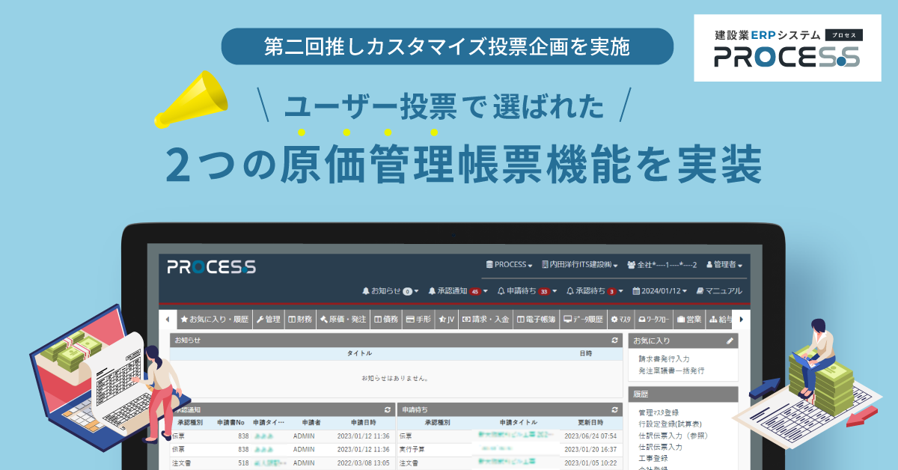The image size is (898, 470).
Task: Open 行設定登録(試算表) from history
Action: click(x=668, y=424)
